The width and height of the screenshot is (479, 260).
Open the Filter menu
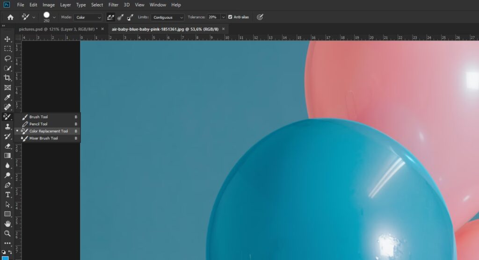pos(113,5)
